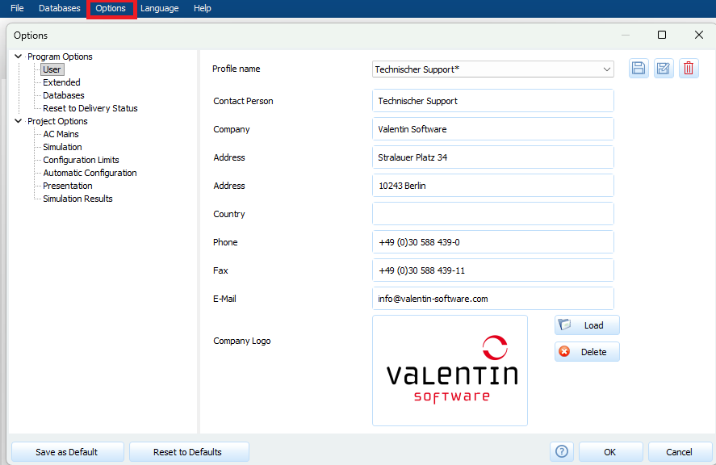716x465 pixels.
Task: Collapse the Project Options tree node
Action: [x=19, y=121]
